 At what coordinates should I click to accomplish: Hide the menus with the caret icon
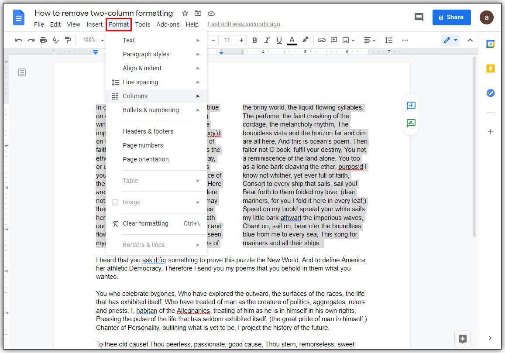click(x=470, y=40)
